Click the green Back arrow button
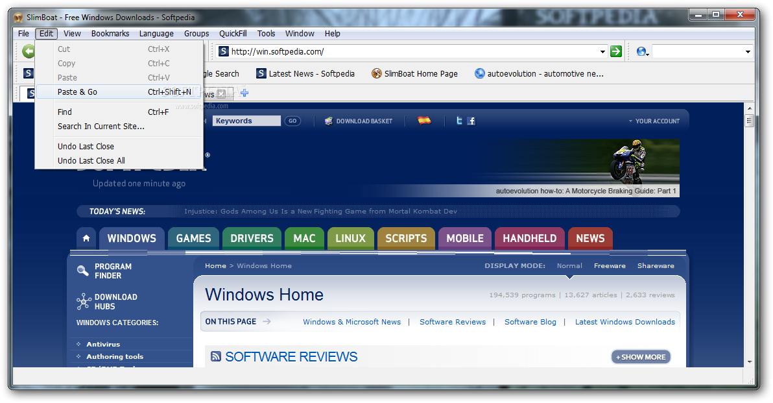Viewport: 773px width, 403px height. pos(29,51)
